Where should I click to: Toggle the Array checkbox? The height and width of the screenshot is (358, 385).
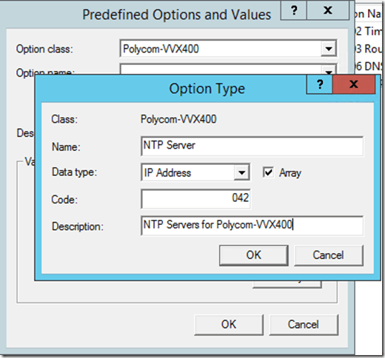pyautogui.click(x=268, y=172)
